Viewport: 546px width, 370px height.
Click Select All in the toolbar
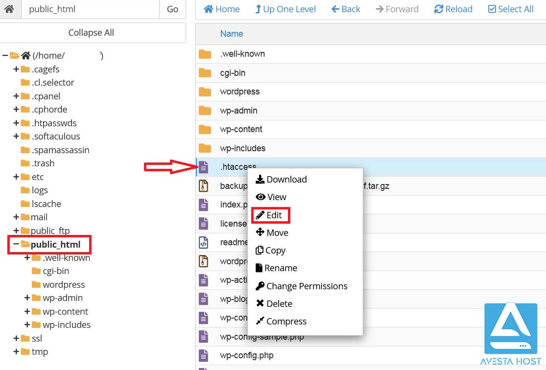click(511, 9)
